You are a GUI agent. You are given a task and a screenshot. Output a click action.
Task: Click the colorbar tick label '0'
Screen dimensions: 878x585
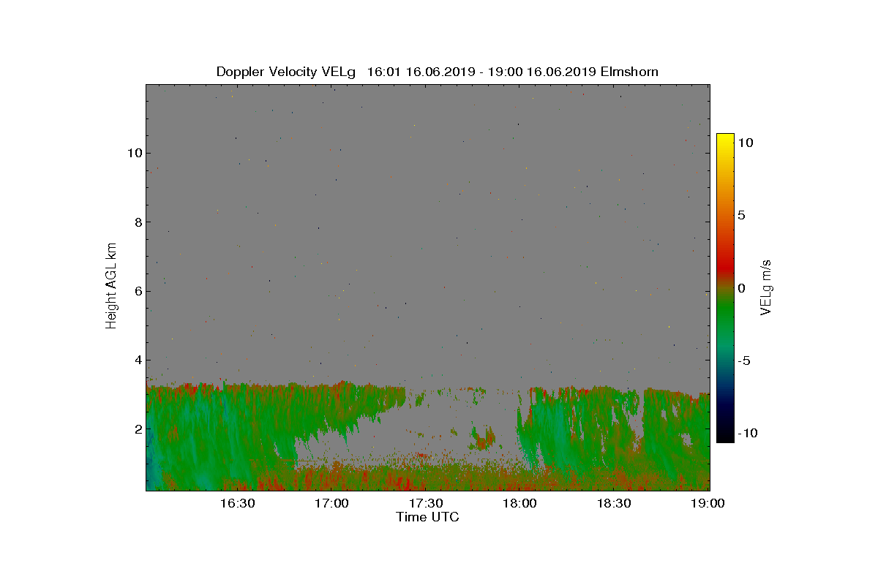pos(741,288)
